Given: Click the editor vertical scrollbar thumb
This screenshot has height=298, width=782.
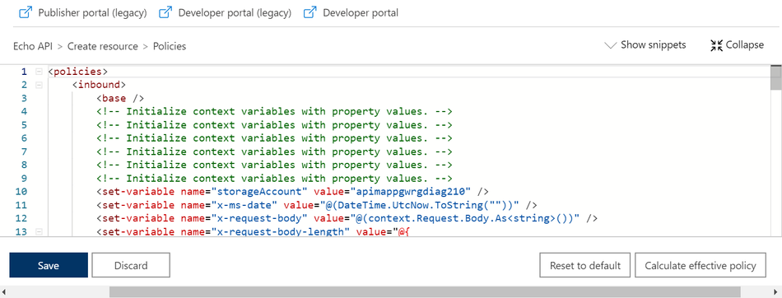Looking at the screenshot, I should click(775, 79).
